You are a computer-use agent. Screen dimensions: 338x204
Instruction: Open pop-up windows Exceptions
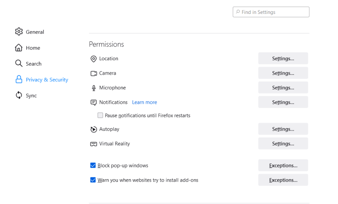(283, 166)
